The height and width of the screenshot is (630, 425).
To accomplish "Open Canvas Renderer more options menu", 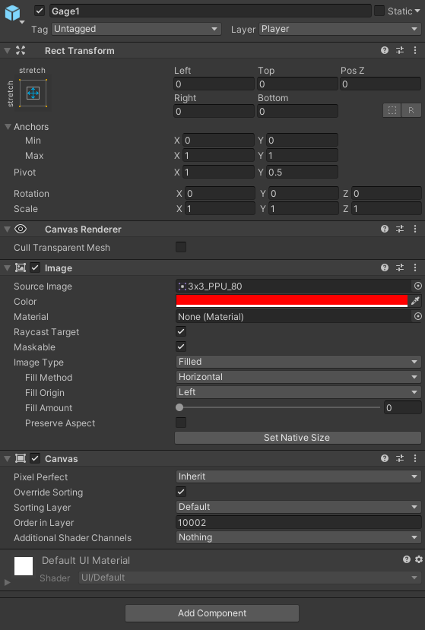I will coord(415,229).
